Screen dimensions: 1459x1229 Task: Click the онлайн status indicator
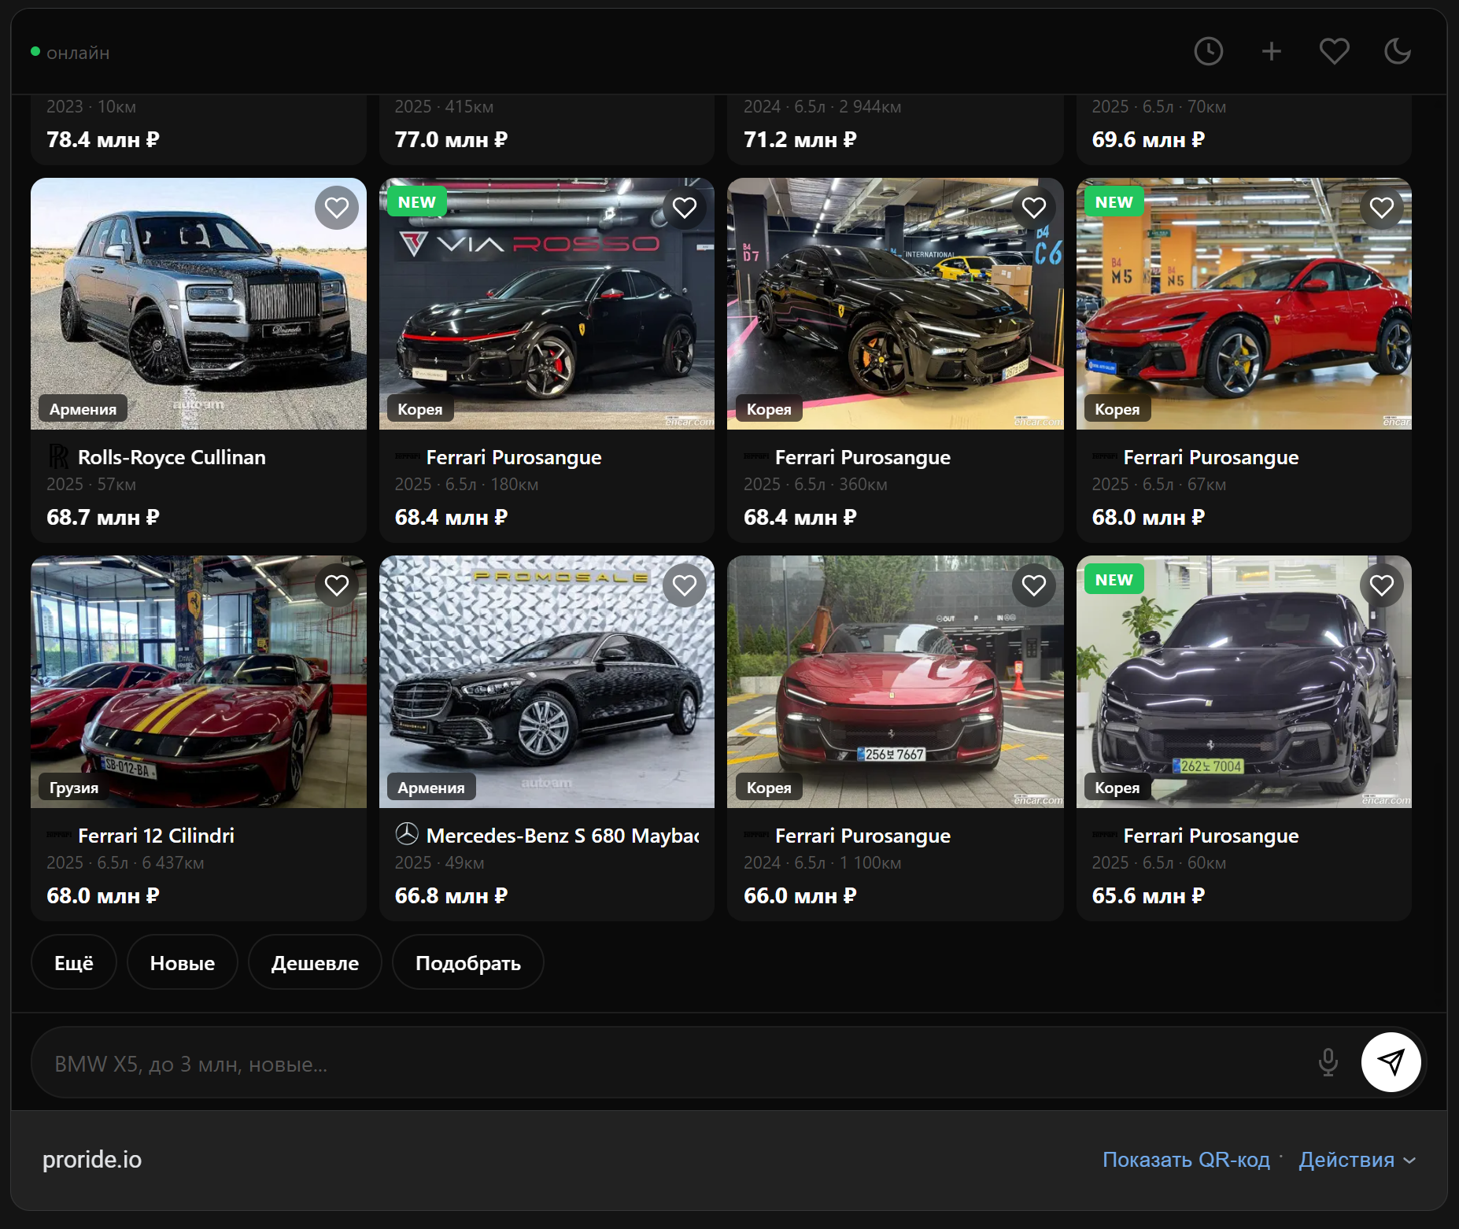click(x=70, y=53)
